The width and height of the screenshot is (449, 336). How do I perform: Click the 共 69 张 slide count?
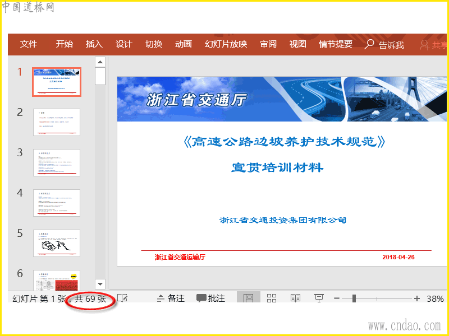[90, 299]
